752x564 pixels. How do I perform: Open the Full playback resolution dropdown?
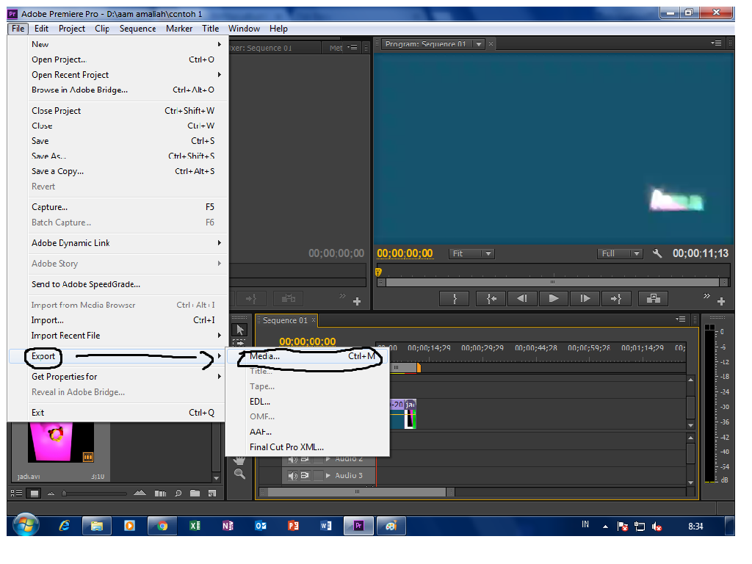click(x=620, y=253)
